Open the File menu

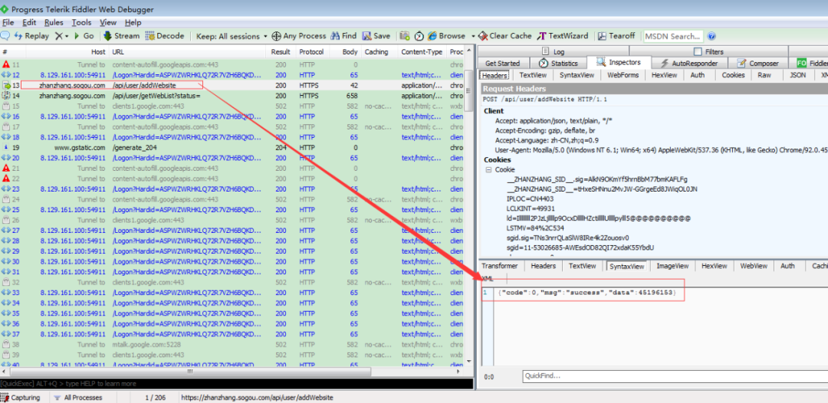point(8,23)
